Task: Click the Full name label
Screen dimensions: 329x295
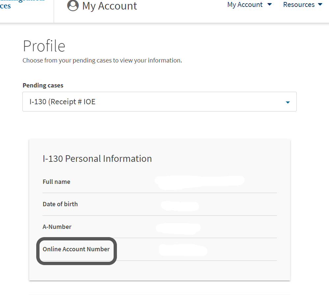Action: tap(56, 182)
